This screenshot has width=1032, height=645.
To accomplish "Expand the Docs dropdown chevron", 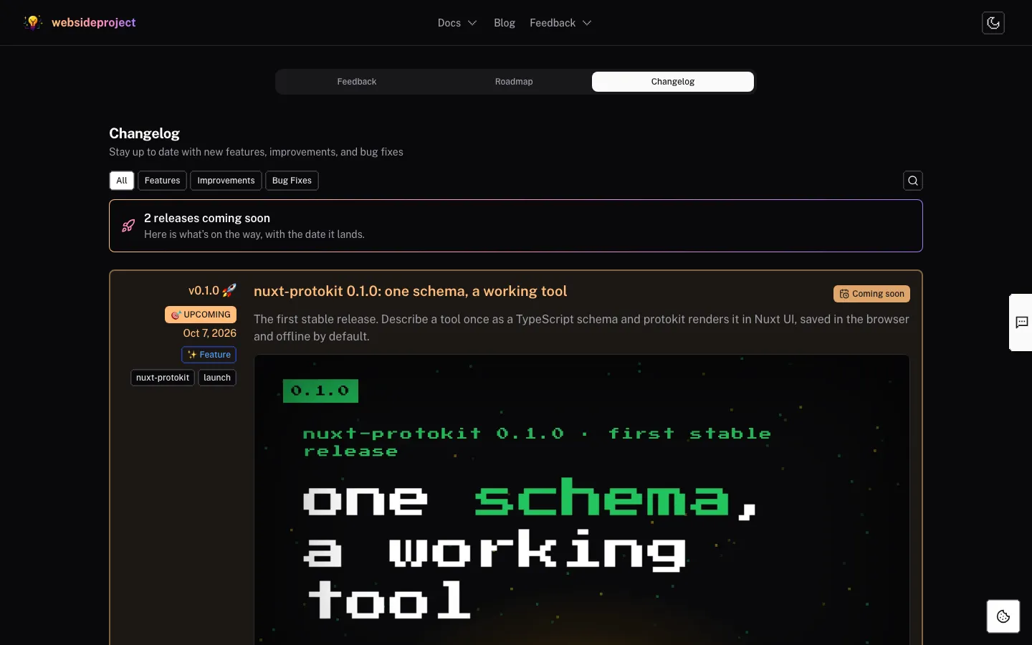I will pyautogui.click(x=472, y=23).
